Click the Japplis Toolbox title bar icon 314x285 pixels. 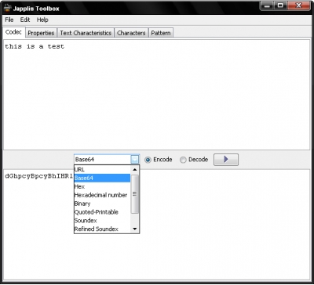(8, 9)
